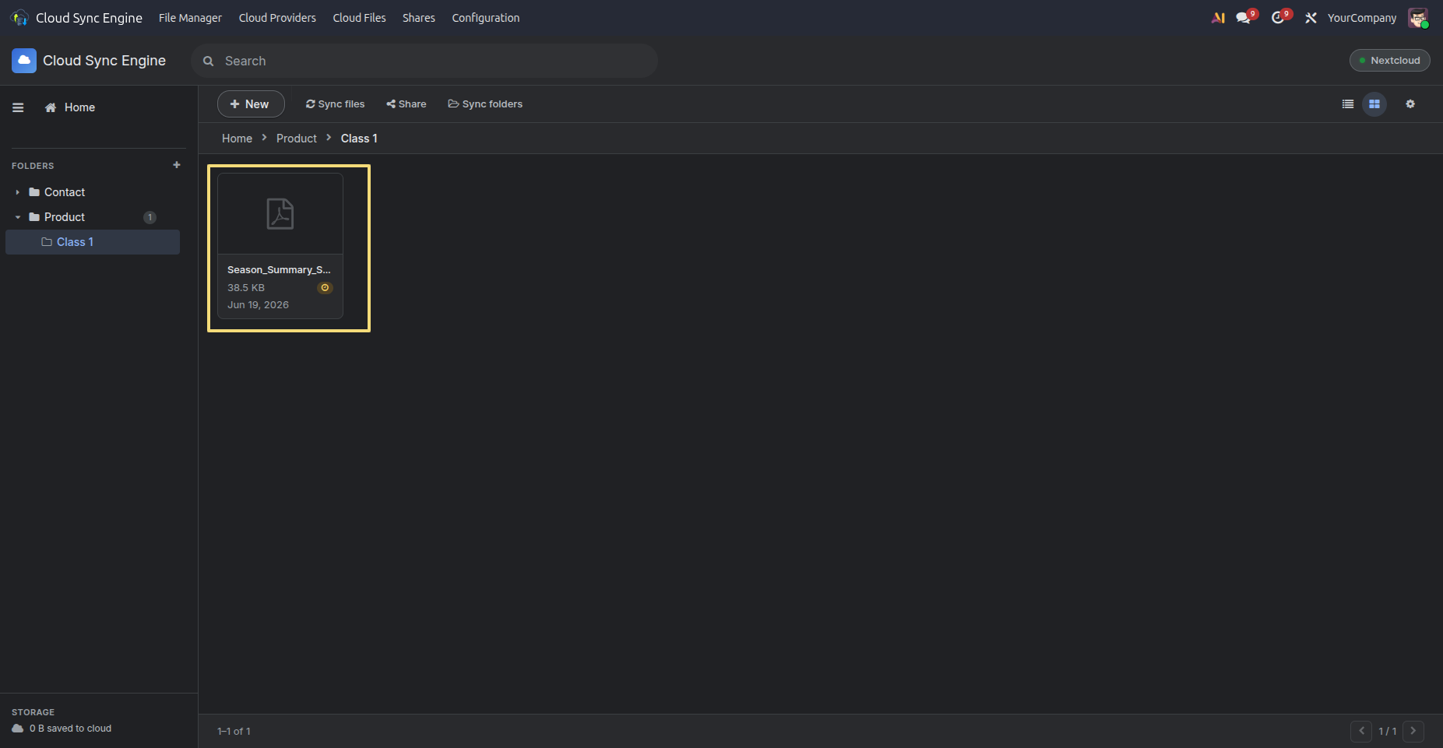This screenshot has height=748, width=1443.
Task: Click the Share toolbar button
Action: pyautogui.click(x=407, y=104)
